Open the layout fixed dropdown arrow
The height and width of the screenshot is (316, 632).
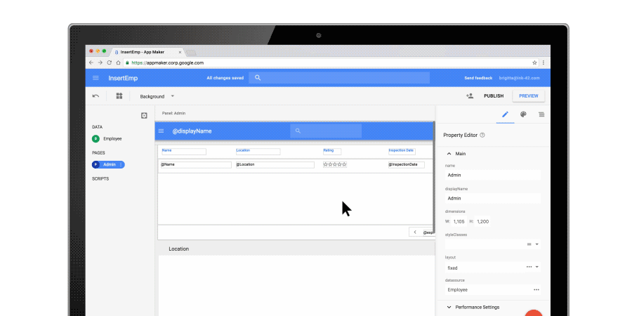537,268
